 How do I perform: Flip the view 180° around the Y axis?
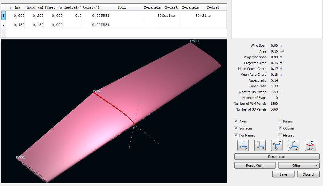pos(310,145)
